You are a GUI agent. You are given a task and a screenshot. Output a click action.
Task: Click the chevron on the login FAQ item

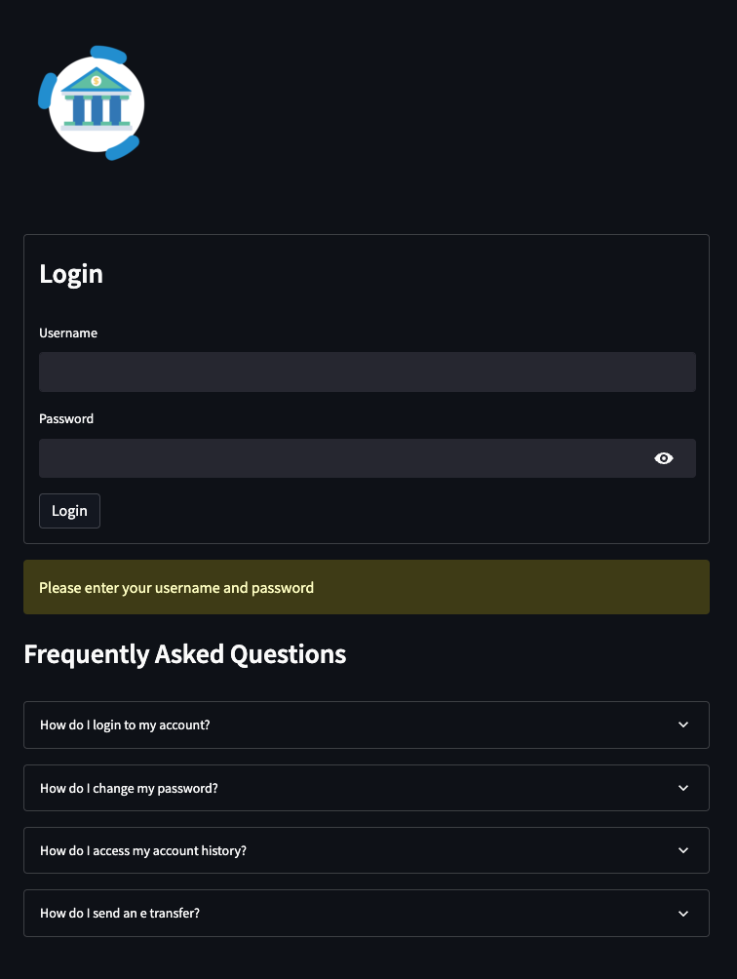(683, 724)
